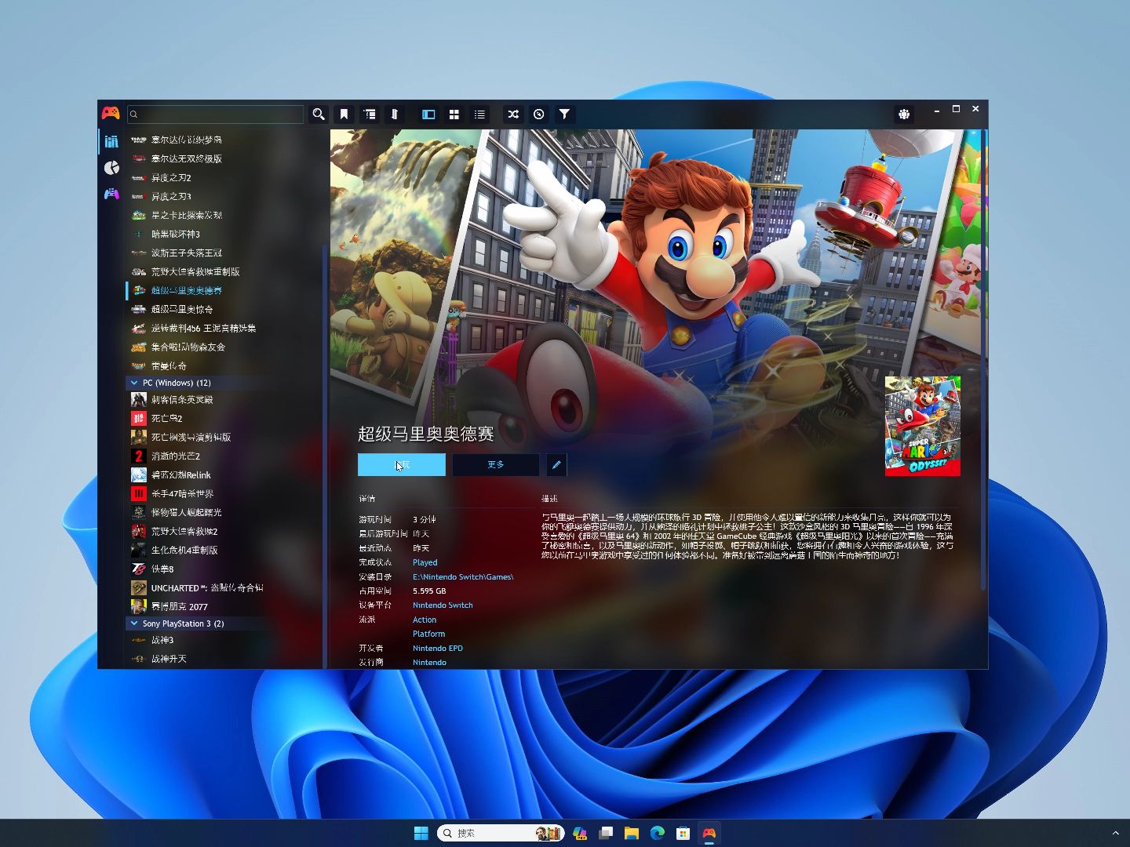
Task: Select 死亡岛2 in the game list
Action: pyautogui.click(x=224, y=418)
